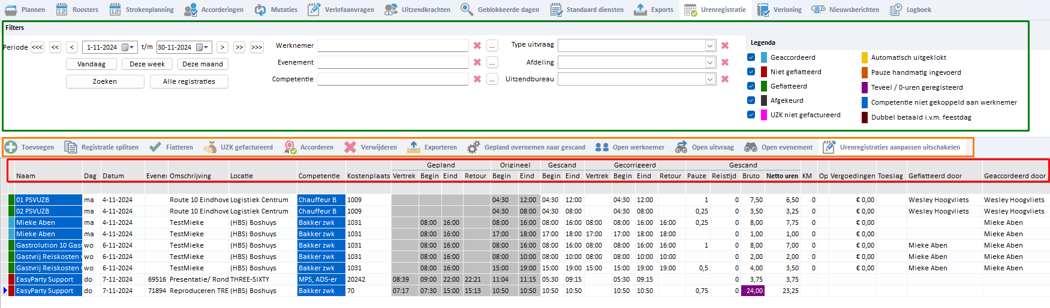The width and height of the screenshot is (1050, 308).
Task: Open the Standaard diensten icon
Action: tap(556, 10)
